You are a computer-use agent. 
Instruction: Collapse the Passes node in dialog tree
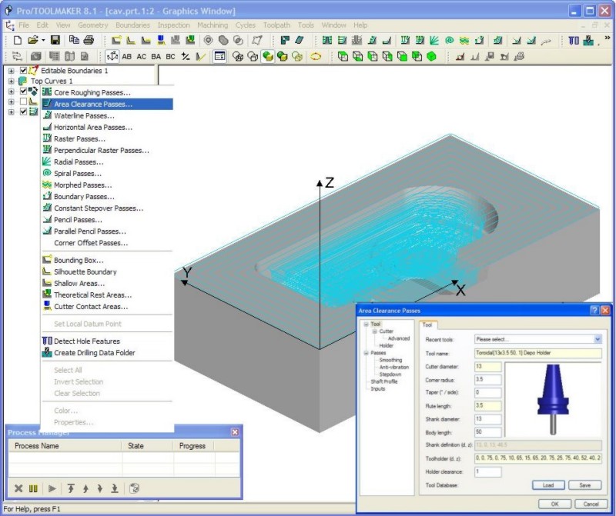coord(367,353)
